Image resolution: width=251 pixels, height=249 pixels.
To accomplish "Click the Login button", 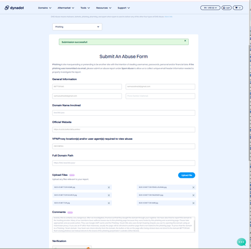I will (x=226, y=8).
